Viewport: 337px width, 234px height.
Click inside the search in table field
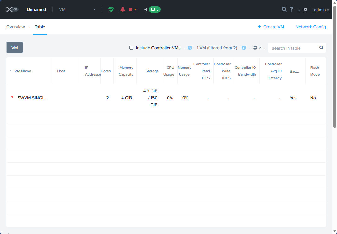point(293,48)
